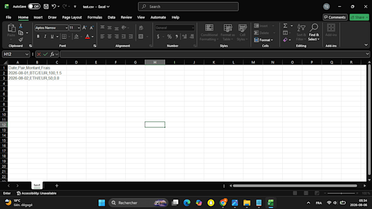Viewport: 372px width, 209px height.
Task: Click Increase Indent icon
Action: click(131, 37)
